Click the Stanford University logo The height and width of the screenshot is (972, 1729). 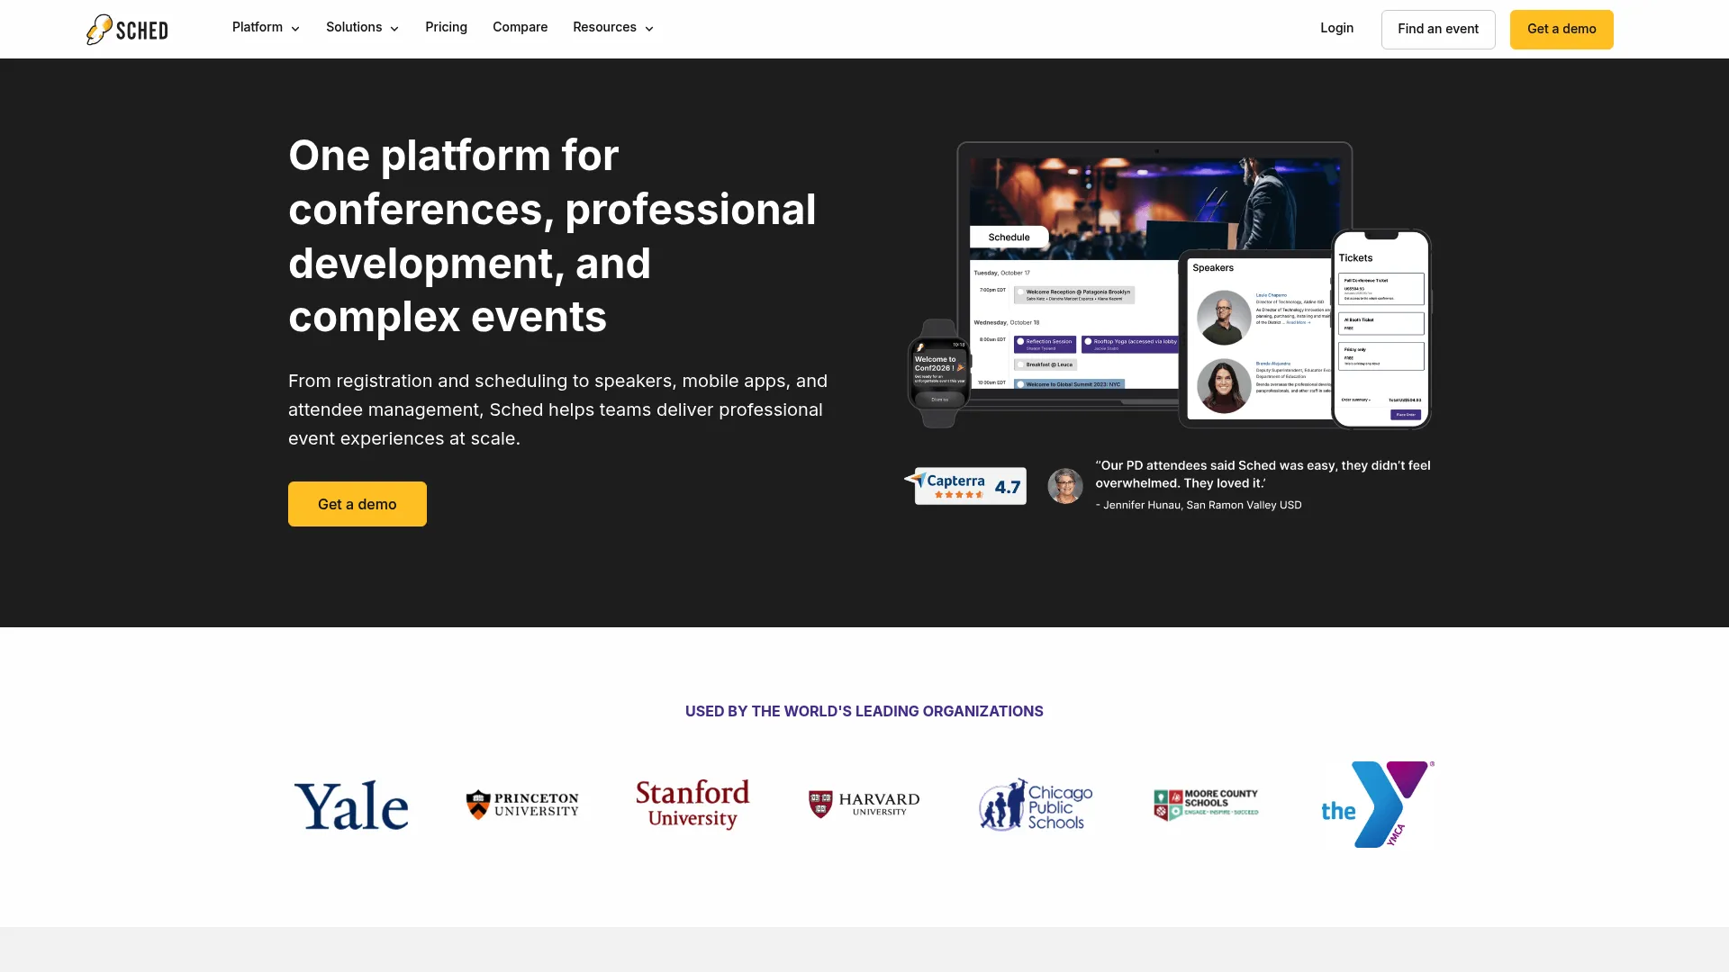(693, 804)
